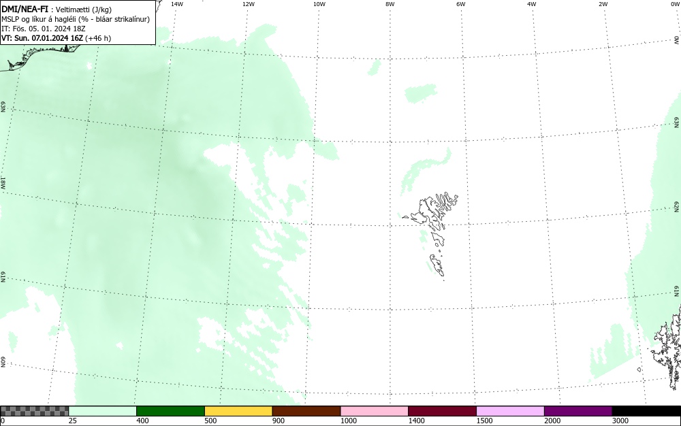Click the 10W longitude label
Viewport: 681px width, 426px height.
tap(319, 4)
